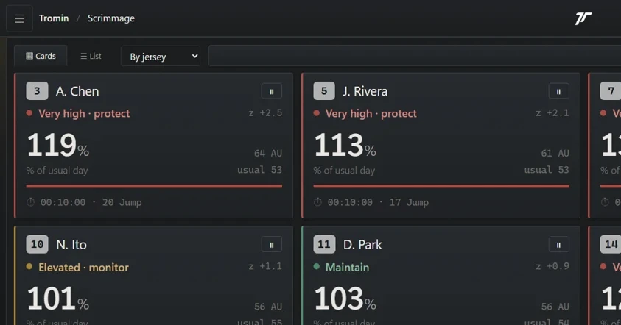Select player name J. Rivera
Image resolution: width=621 pixels, height=325 pixels.
click(365, 91)
